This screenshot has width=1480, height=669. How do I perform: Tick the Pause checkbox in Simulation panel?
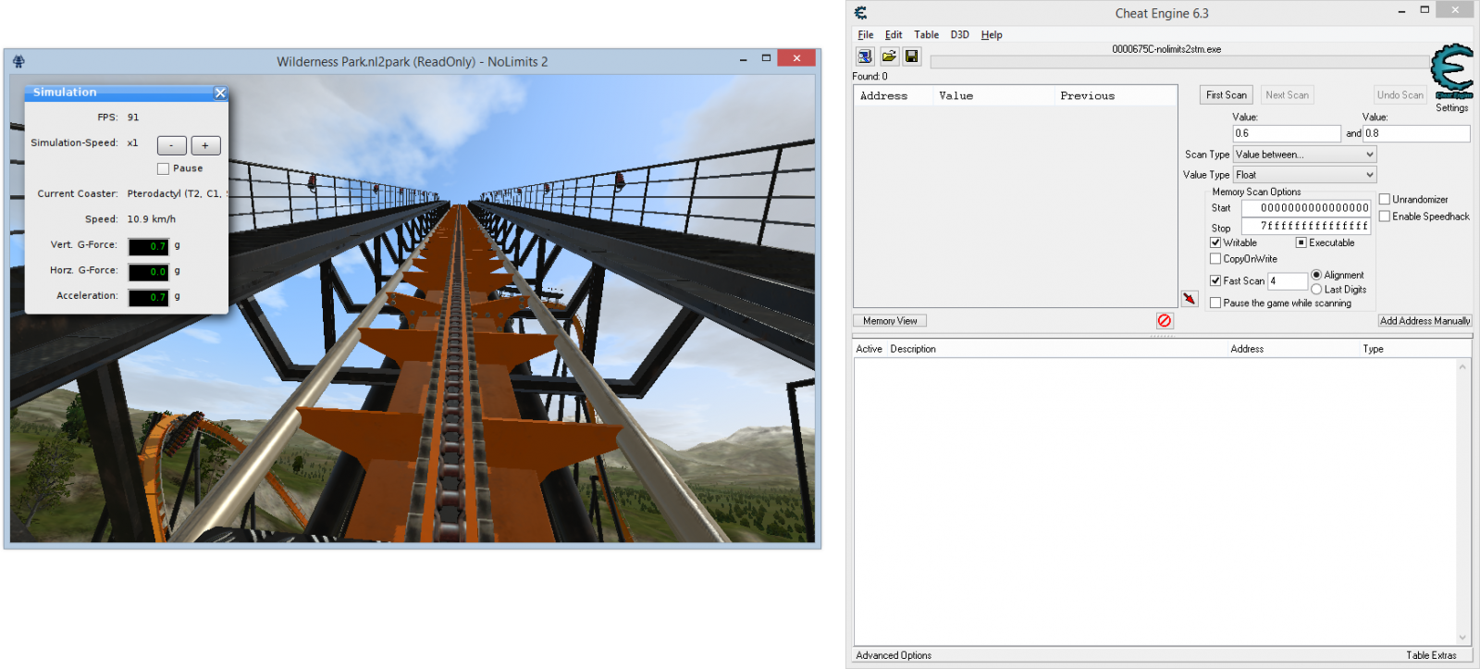point(163,168)
